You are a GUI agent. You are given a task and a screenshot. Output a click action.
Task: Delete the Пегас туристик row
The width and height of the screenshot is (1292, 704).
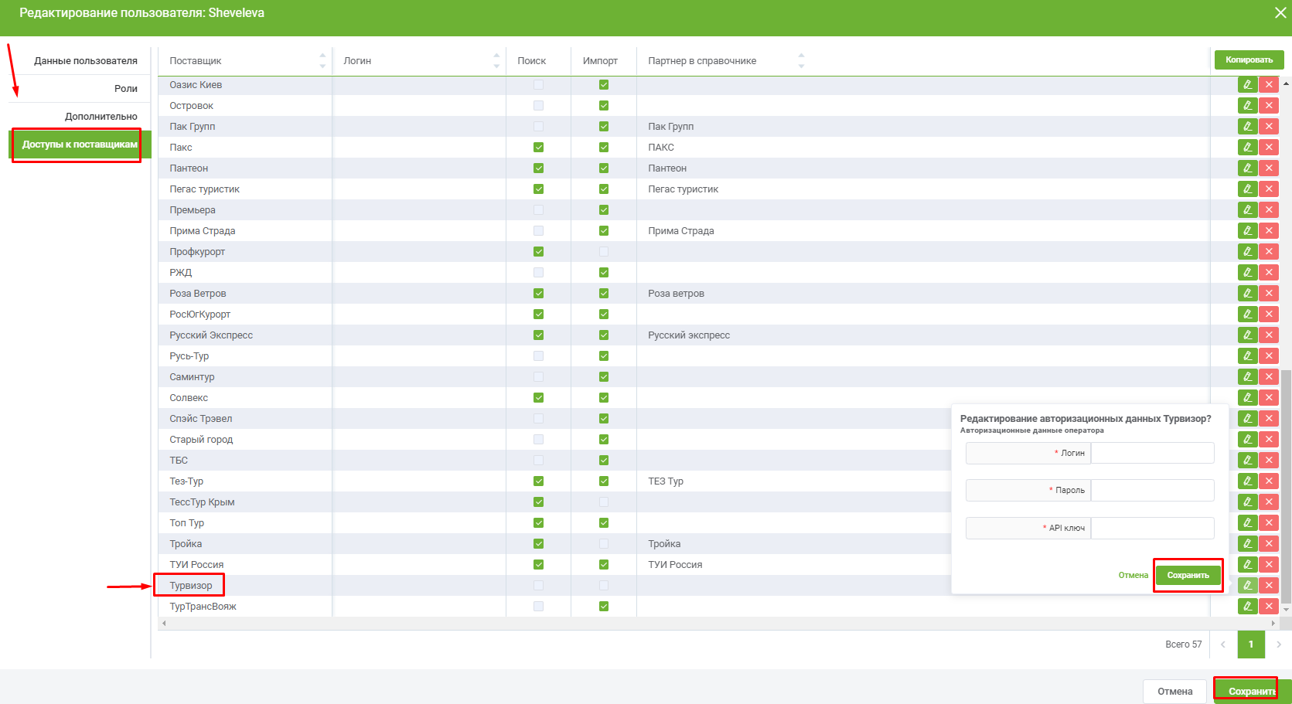[x=1269, y=189]
